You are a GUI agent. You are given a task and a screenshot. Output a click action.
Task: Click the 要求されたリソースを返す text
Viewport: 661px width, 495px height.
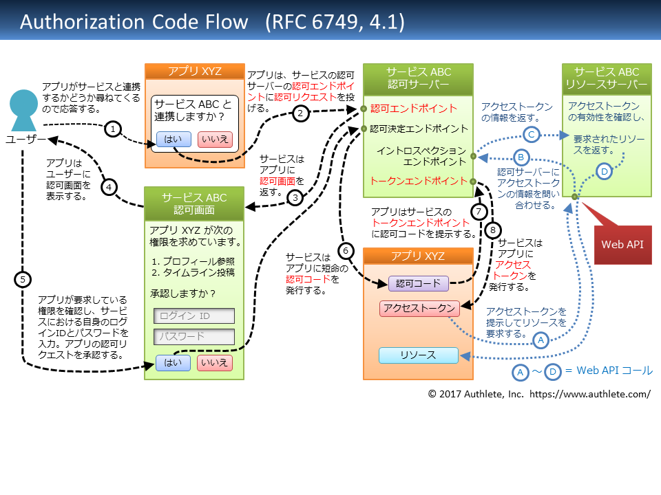(609, 144)
